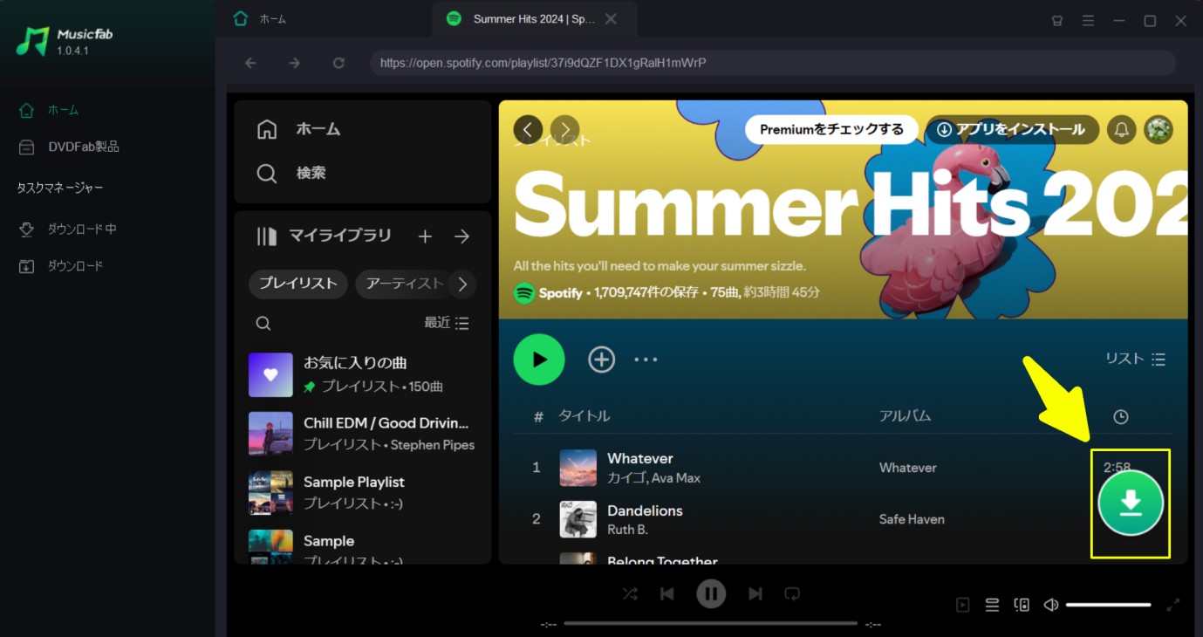The height and width of the screenshot is (637, 1203).
Task: Click the green download button
Action: (x=1131, y=502)
